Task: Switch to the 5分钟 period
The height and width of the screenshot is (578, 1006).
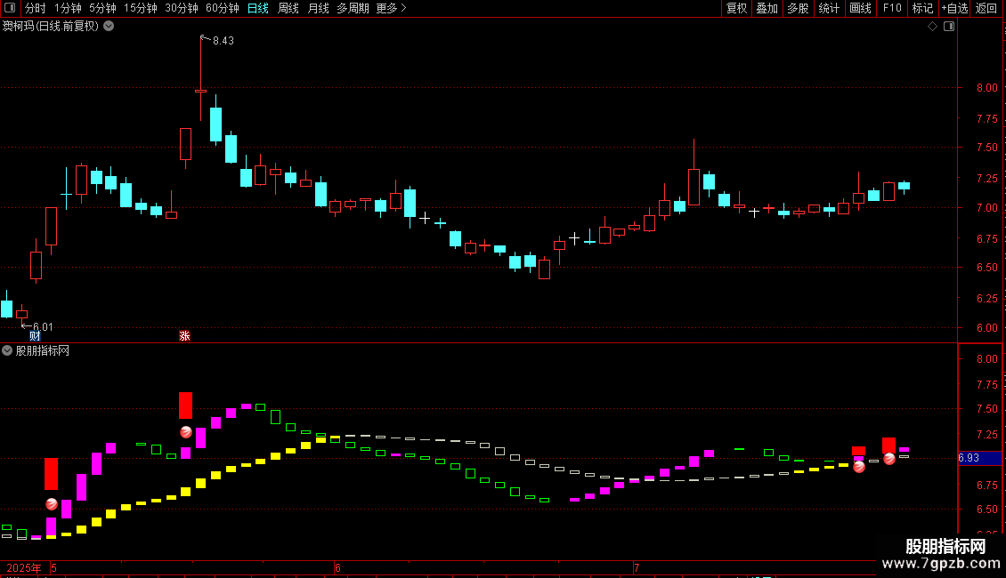Action: (x=102, y=8)
